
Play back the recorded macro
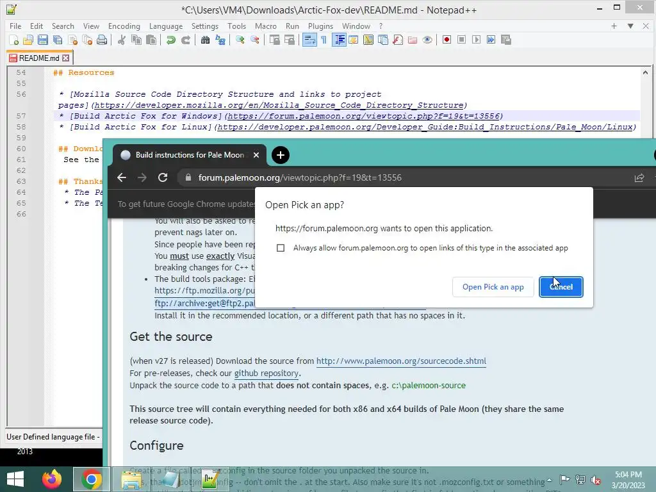pyautogui.click(x=476, y=40)
